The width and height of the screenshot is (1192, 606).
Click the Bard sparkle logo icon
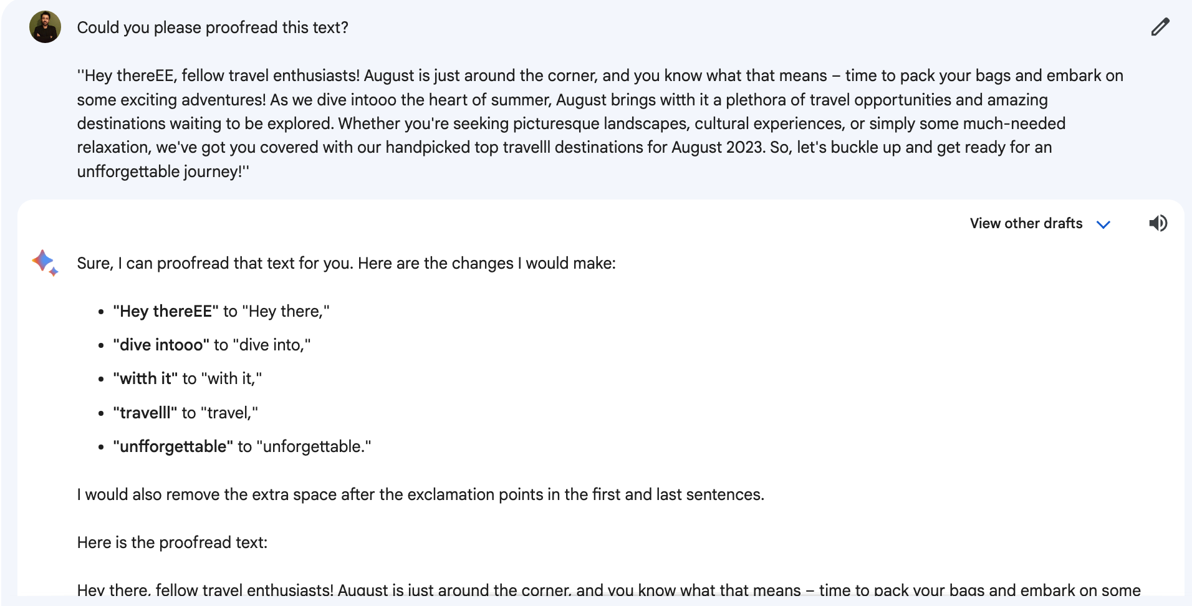pyautogui.click(x=45, y=262)
